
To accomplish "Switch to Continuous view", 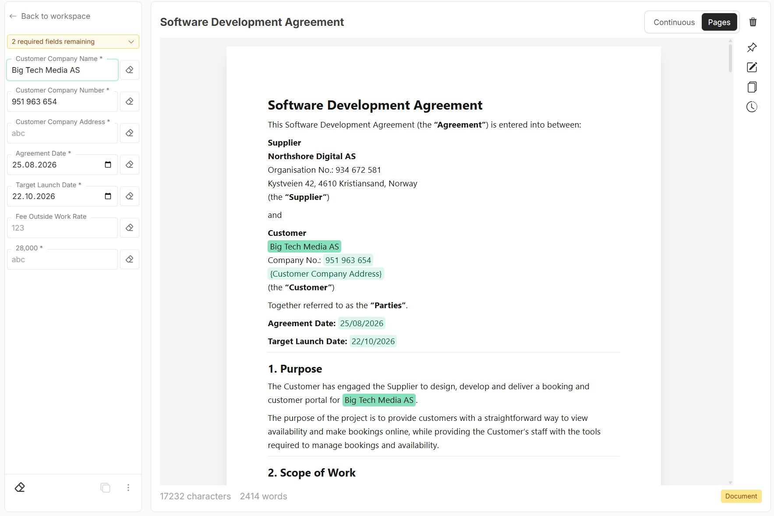I will point(674,22).
